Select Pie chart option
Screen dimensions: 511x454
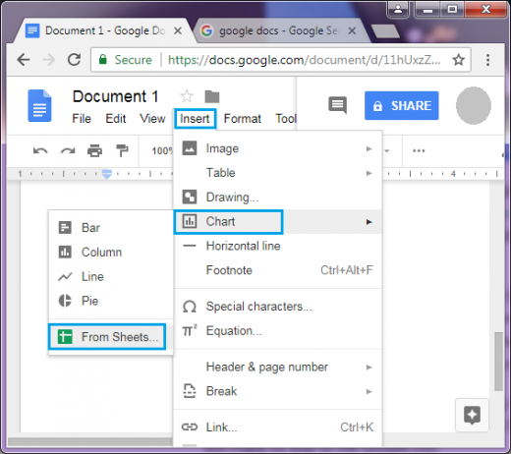[111, 301]
